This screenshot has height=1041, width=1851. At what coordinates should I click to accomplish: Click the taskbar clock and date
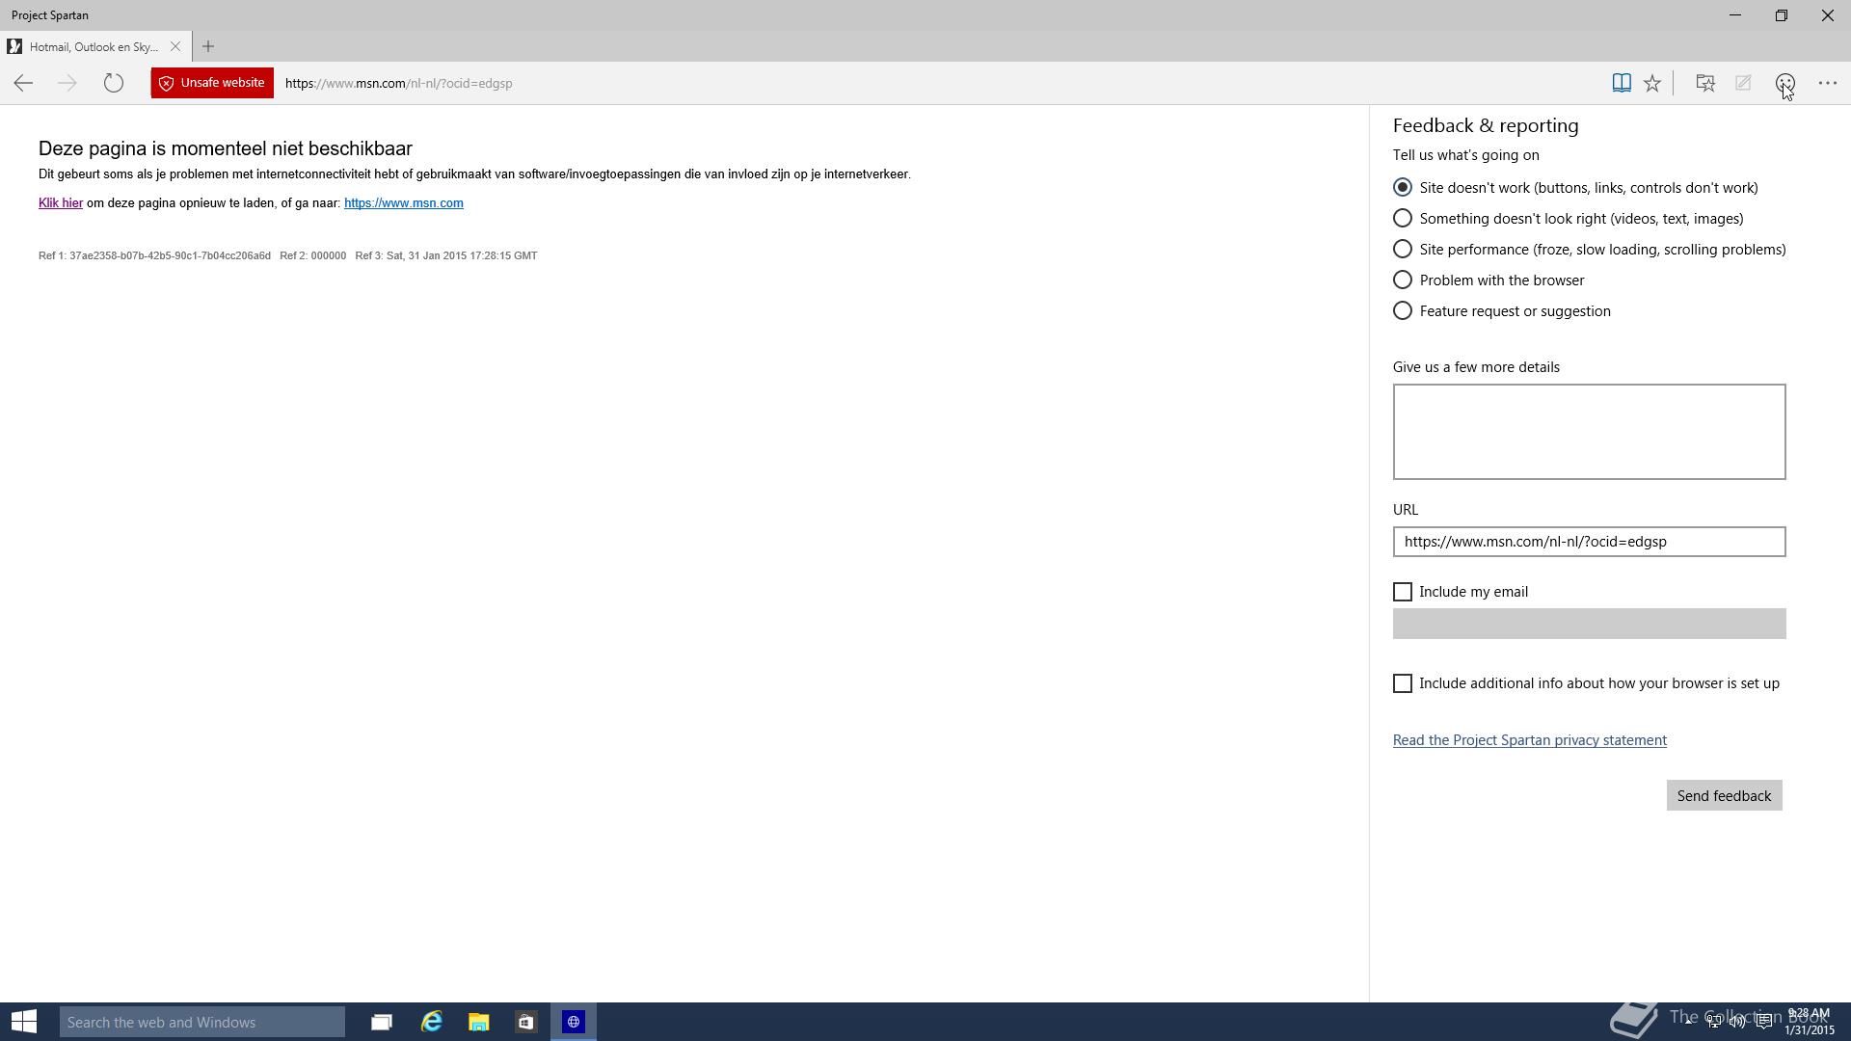pyautogui.click(x=1809, y=1022)
